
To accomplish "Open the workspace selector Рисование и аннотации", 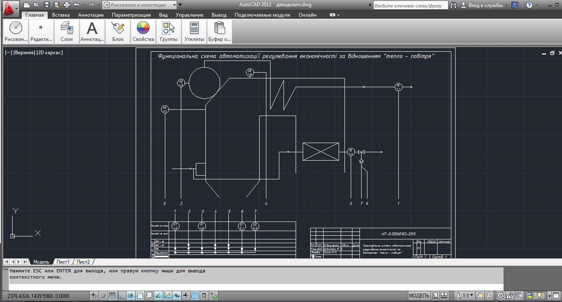I will (x=139, y=5).
